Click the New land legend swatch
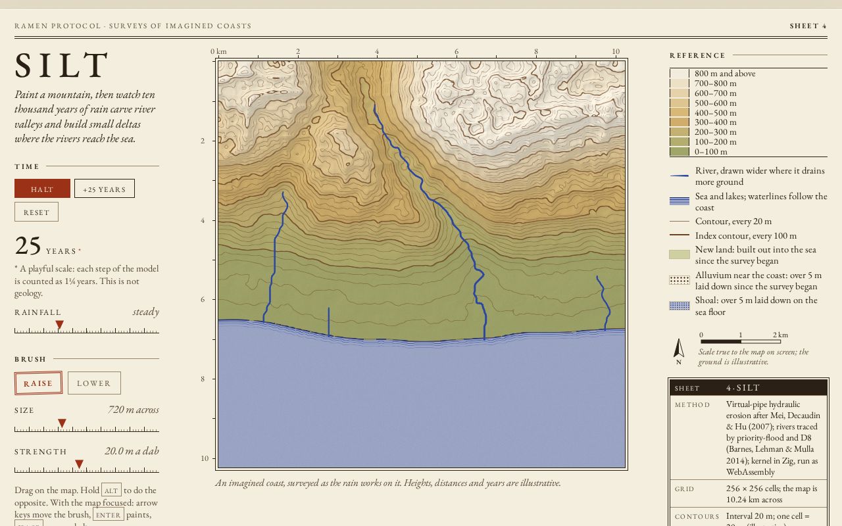 (680, 254)
